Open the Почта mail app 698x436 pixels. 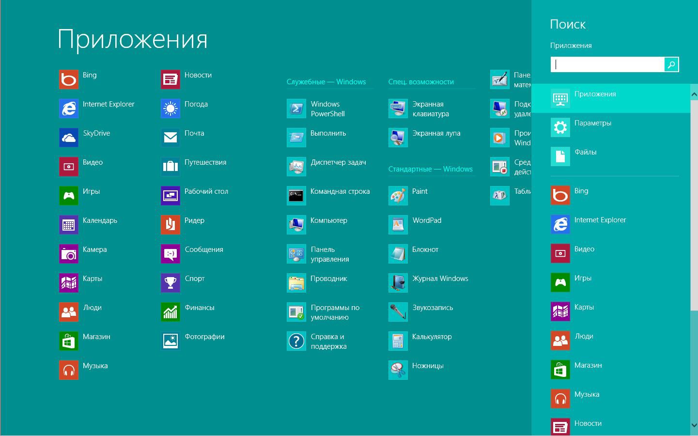182,138
